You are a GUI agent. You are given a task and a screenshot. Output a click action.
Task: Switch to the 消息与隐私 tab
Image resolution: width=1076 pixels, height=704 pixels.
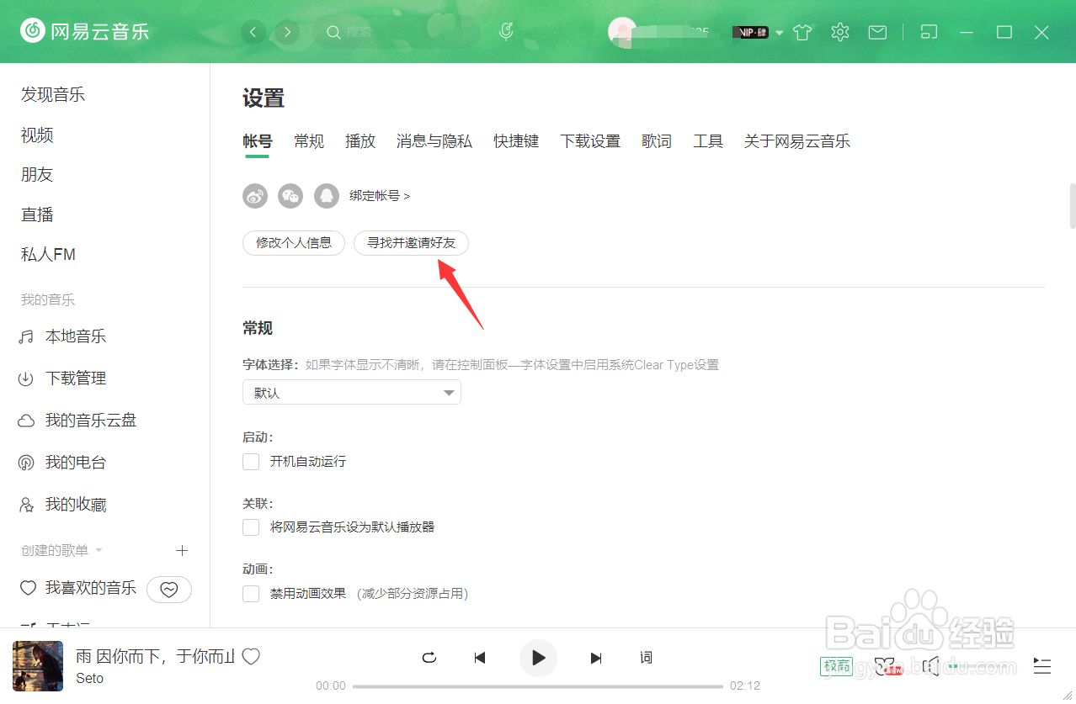(x=434, y=141)
